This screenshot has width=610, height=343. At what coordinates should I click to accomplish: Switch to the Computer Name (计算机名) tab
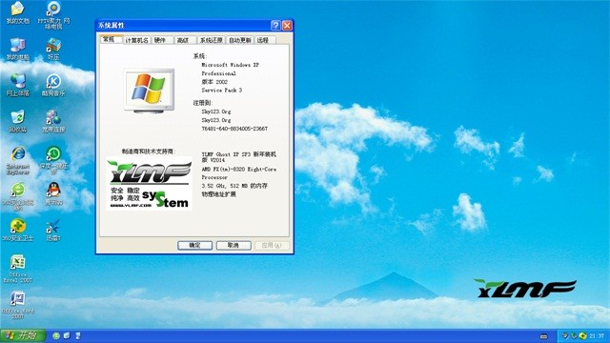tap(136, 40)
